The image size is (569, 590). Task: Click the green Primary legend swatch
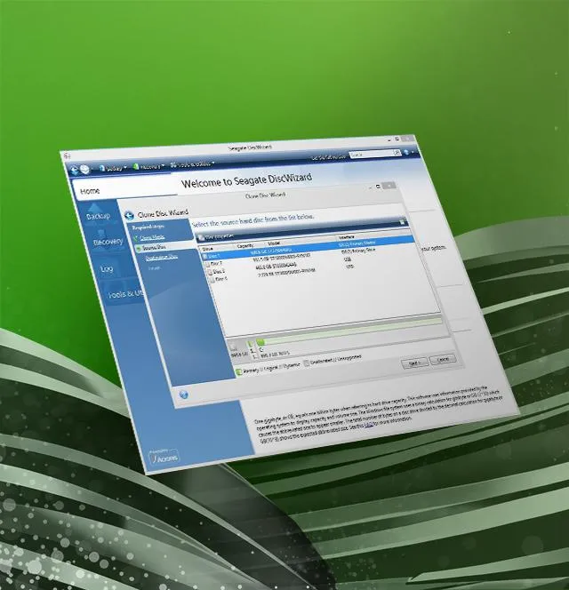tap(238, 372)
